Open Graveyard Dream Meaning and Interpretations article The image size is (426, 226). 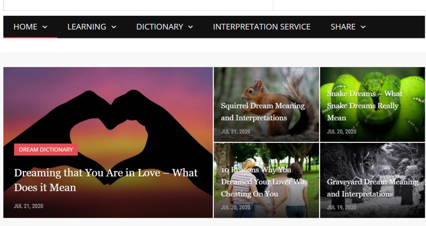372,188
